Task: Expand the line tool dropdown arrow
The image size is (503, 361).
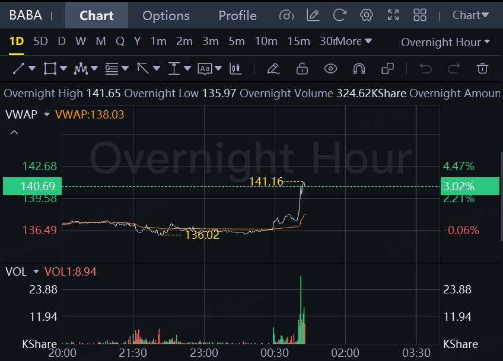Action: coord(32,68)
